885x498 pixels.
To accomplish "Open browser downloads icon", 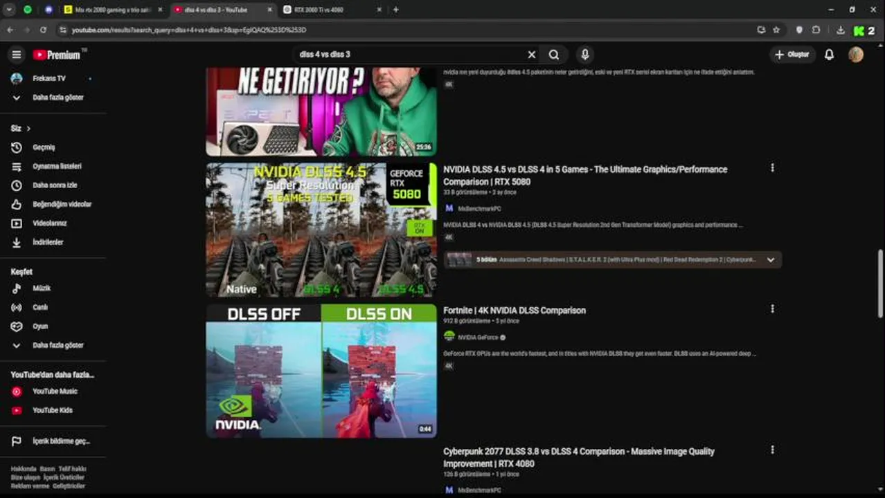I will tap(840, 30).
